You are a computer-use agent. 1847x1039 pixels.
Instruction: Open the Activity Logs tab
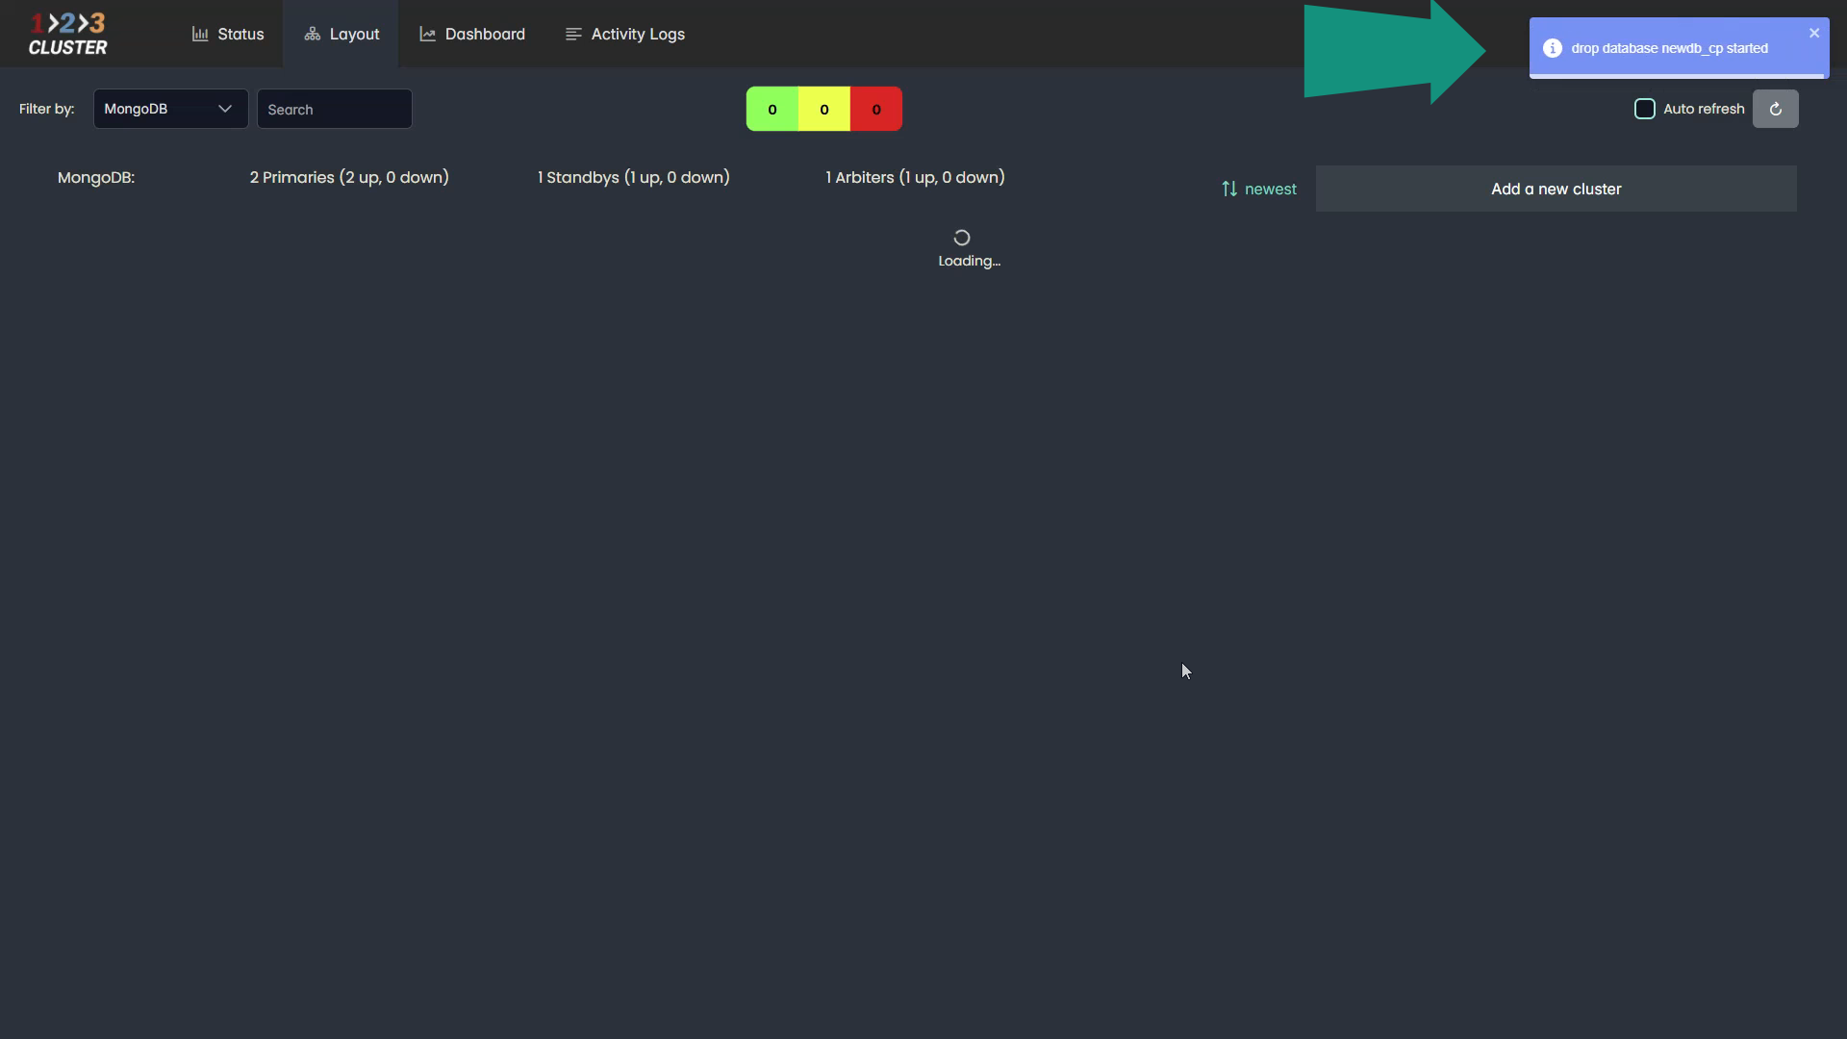tap(625, 34)
